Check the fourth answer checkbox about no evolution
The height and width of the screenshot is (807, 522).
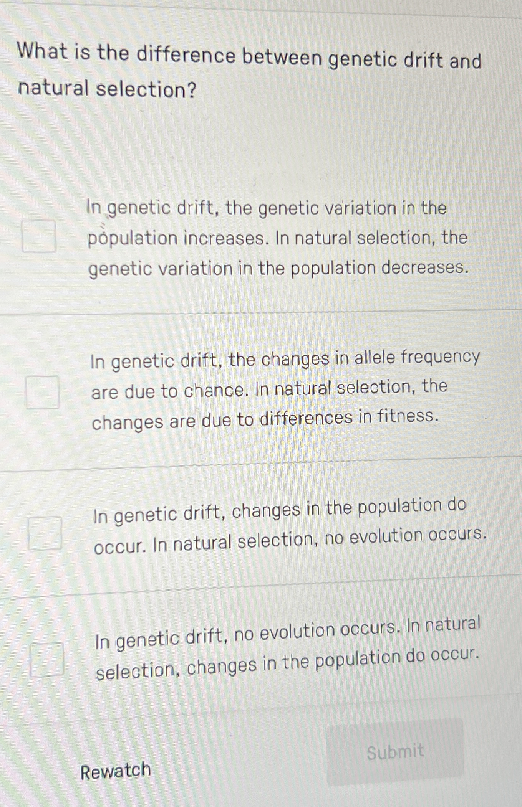pyautogui.click(x=47, y=659)
